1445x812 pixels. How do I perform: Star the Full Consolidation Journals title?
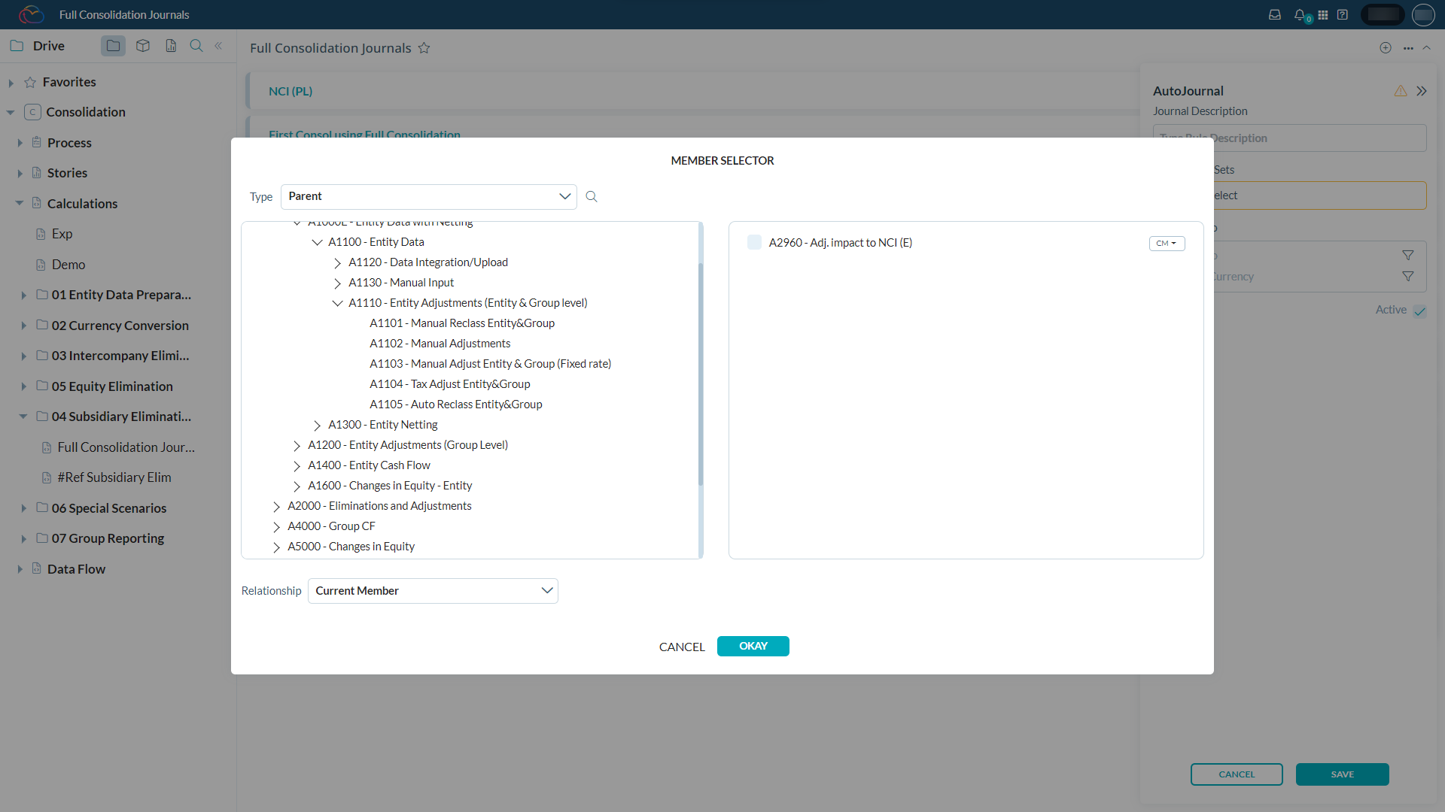click(x=424, y=47)
